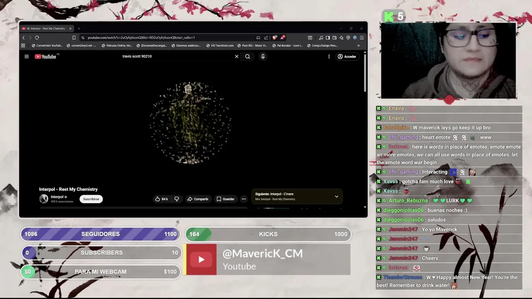Clear the YouTube search text with X

(x=236, y=56)
